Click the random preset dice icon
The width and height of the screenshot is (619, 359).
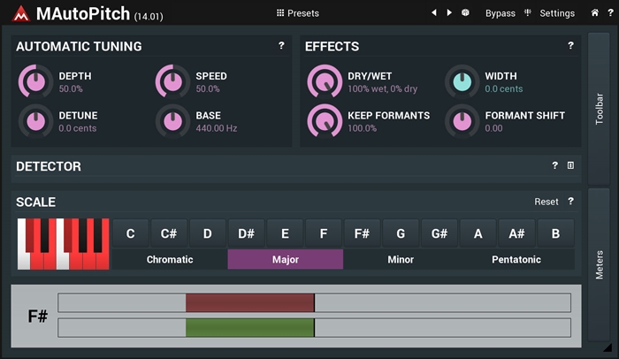465,13
